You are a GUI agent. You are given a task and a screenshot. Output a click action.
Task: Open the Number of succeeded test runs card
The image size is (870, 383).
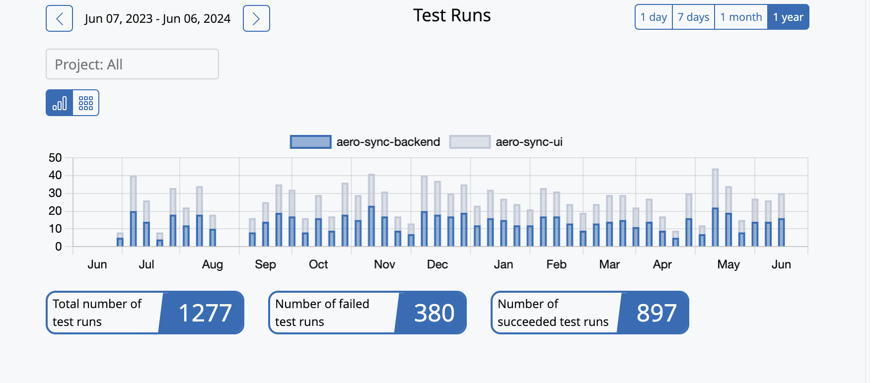click(x=590, y=313)
